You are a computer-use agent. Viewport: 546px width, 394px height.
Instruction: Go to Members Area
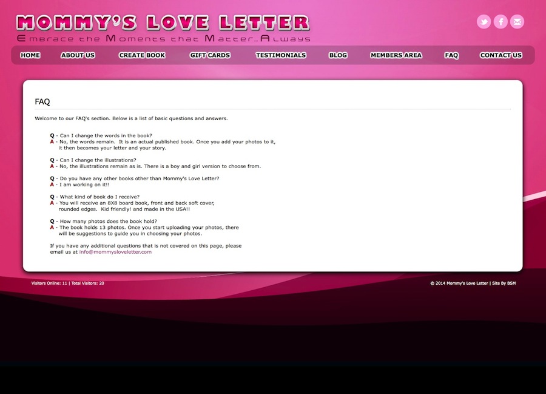pos(396,55)
